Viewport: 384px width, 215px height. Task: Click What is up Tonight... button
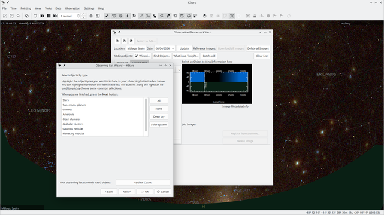click(186, 56)
